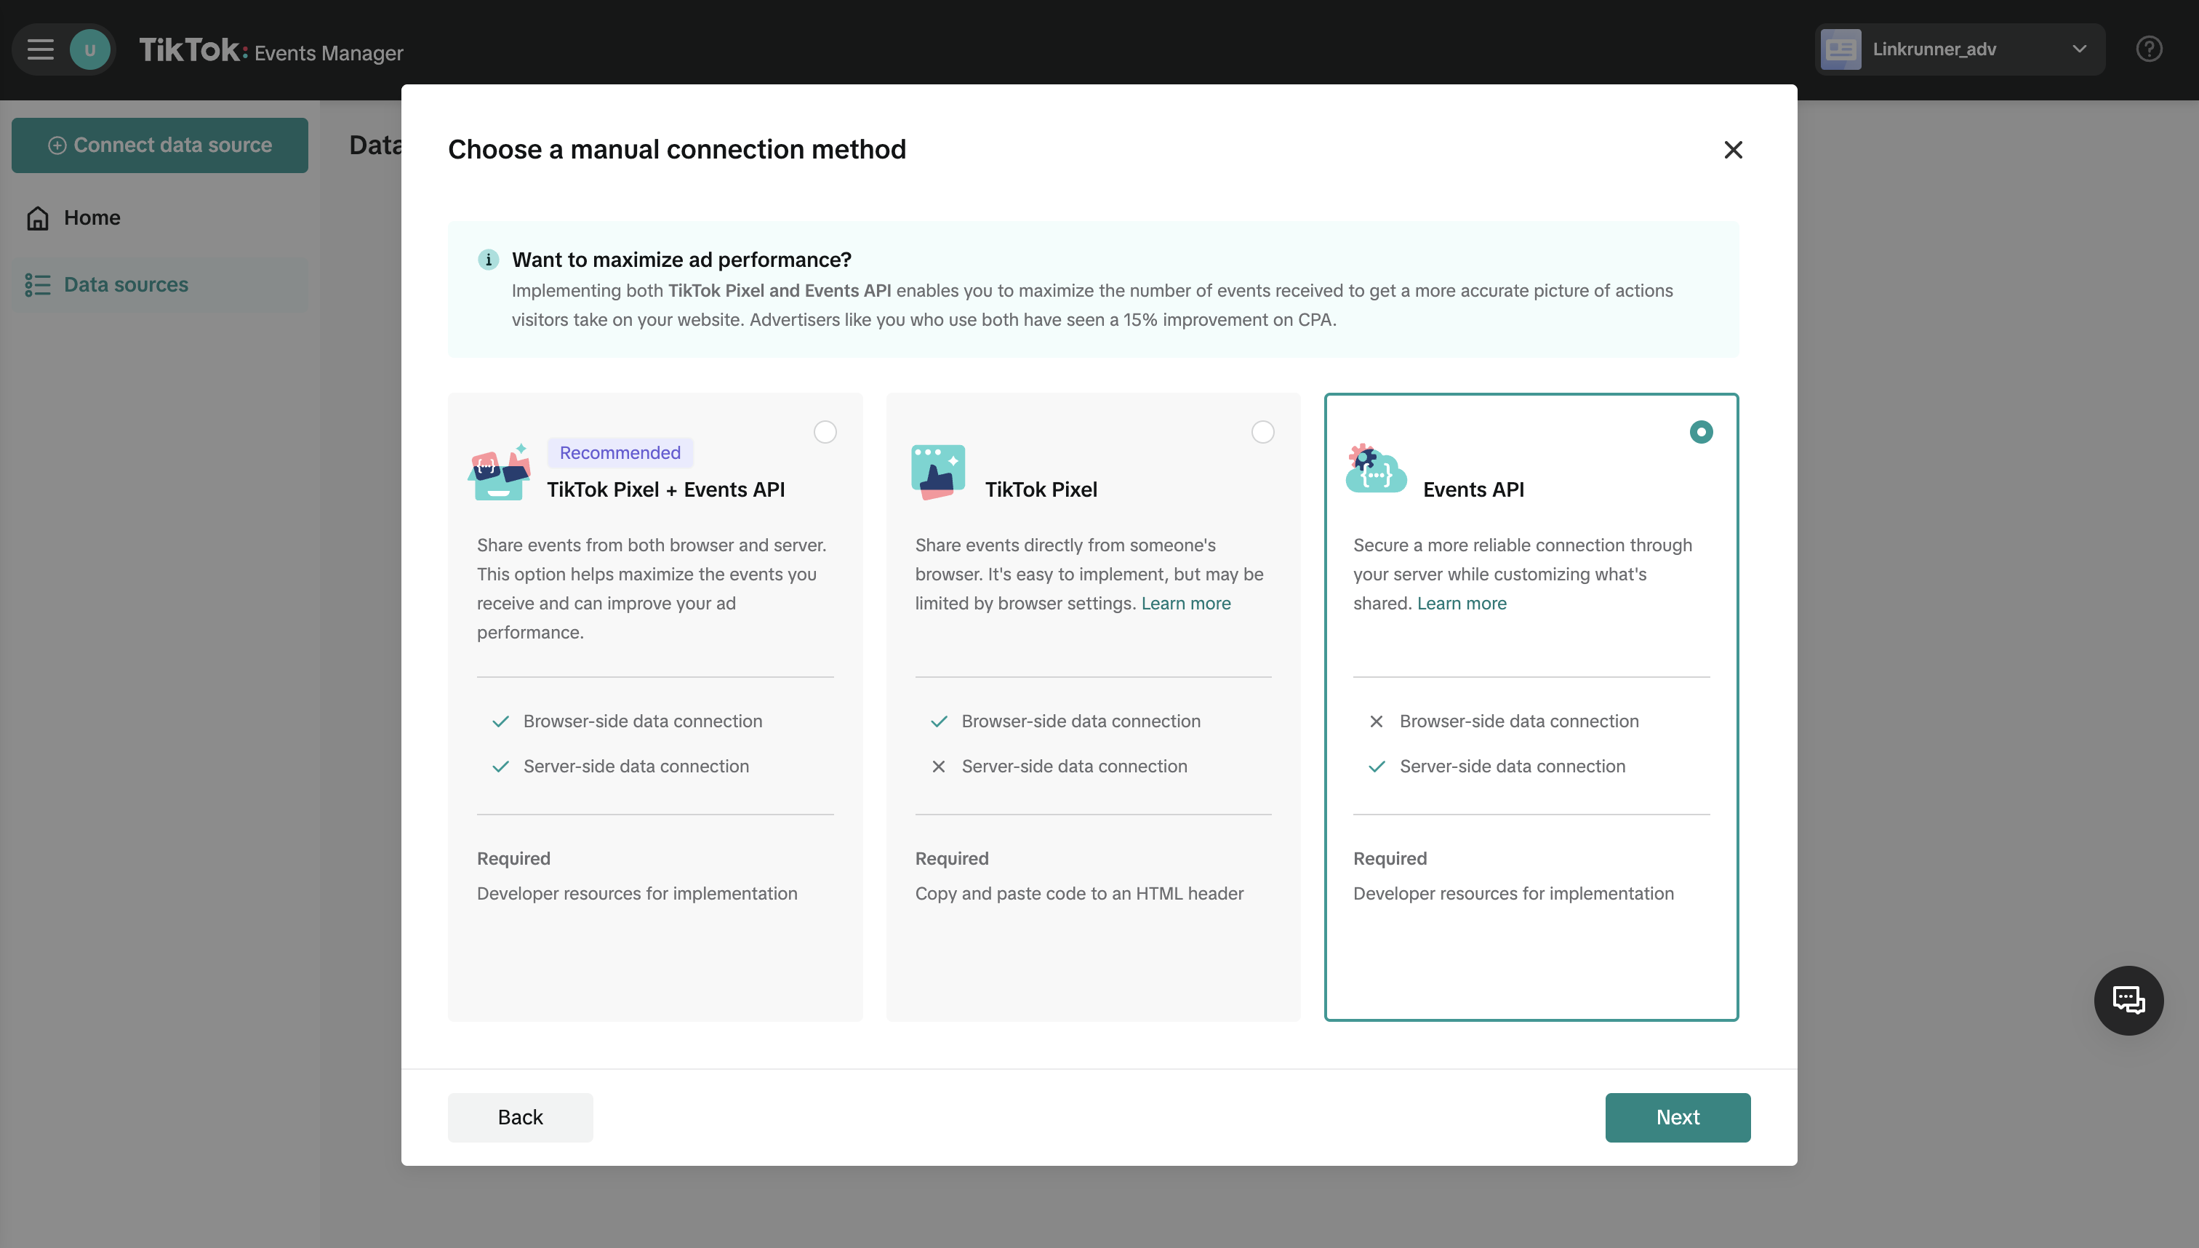
Task: Click the Home house icon
Action: coord(38,217)
